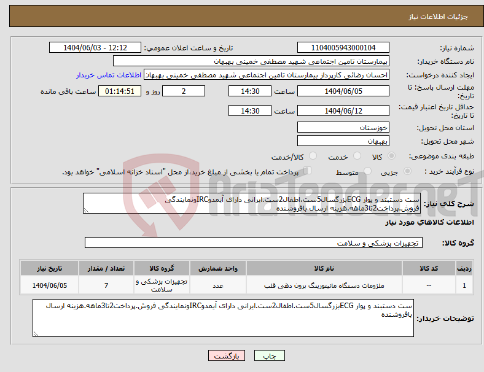Click the resize handle of buyer notes textarea
Screen dimensions: 484x372
[x=36, y=333]
